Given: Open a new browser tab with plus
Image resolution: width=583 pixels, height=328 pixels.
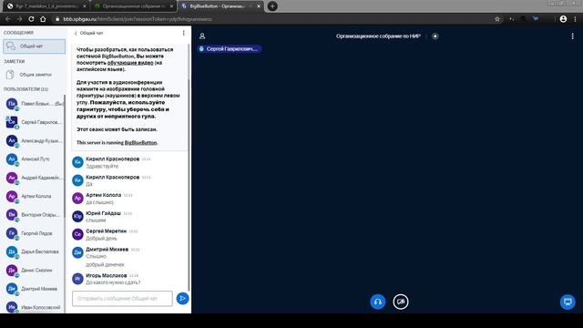Looking at the screenshot, I should 272,6.
